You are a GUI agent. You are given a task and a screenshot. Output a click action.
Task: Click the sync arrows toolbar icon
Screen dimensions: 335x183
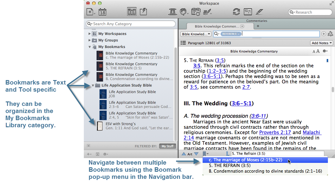[236, 12]
